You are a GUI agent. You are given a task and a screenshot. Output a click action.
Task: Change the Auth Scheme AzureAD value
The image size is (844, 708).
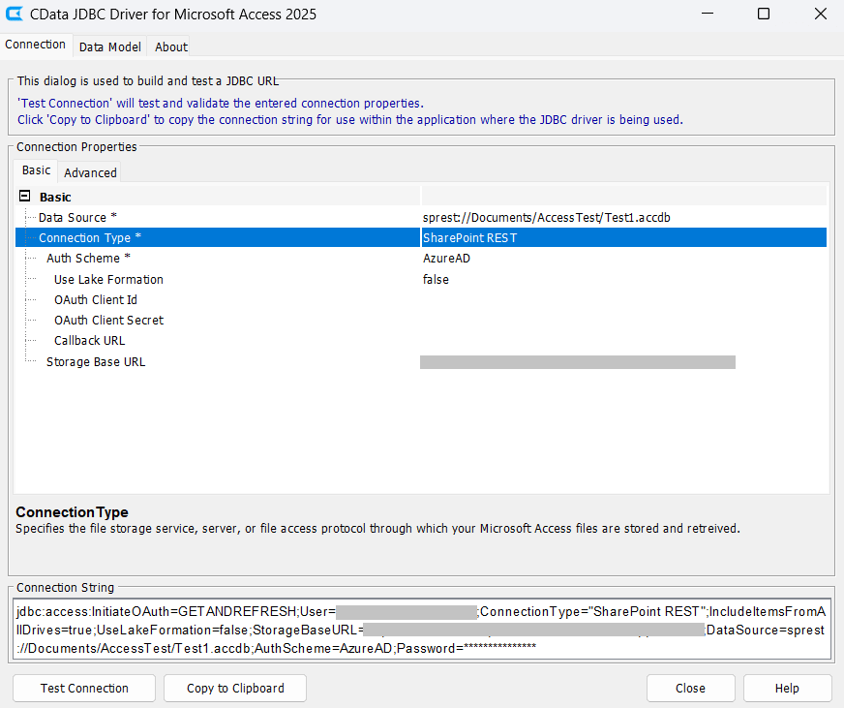click(623, 259)
